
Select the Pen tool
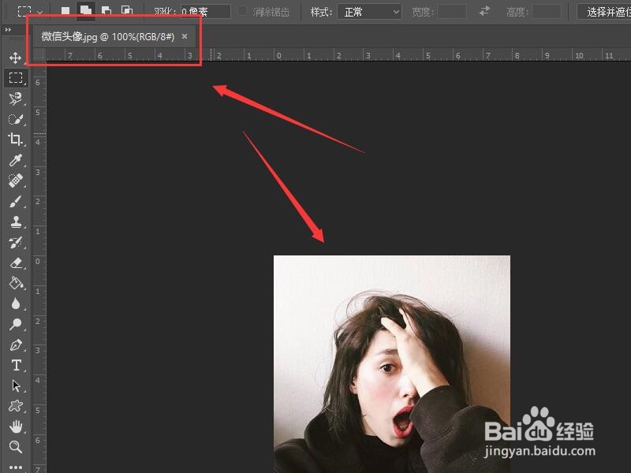(x=16, y=345)
